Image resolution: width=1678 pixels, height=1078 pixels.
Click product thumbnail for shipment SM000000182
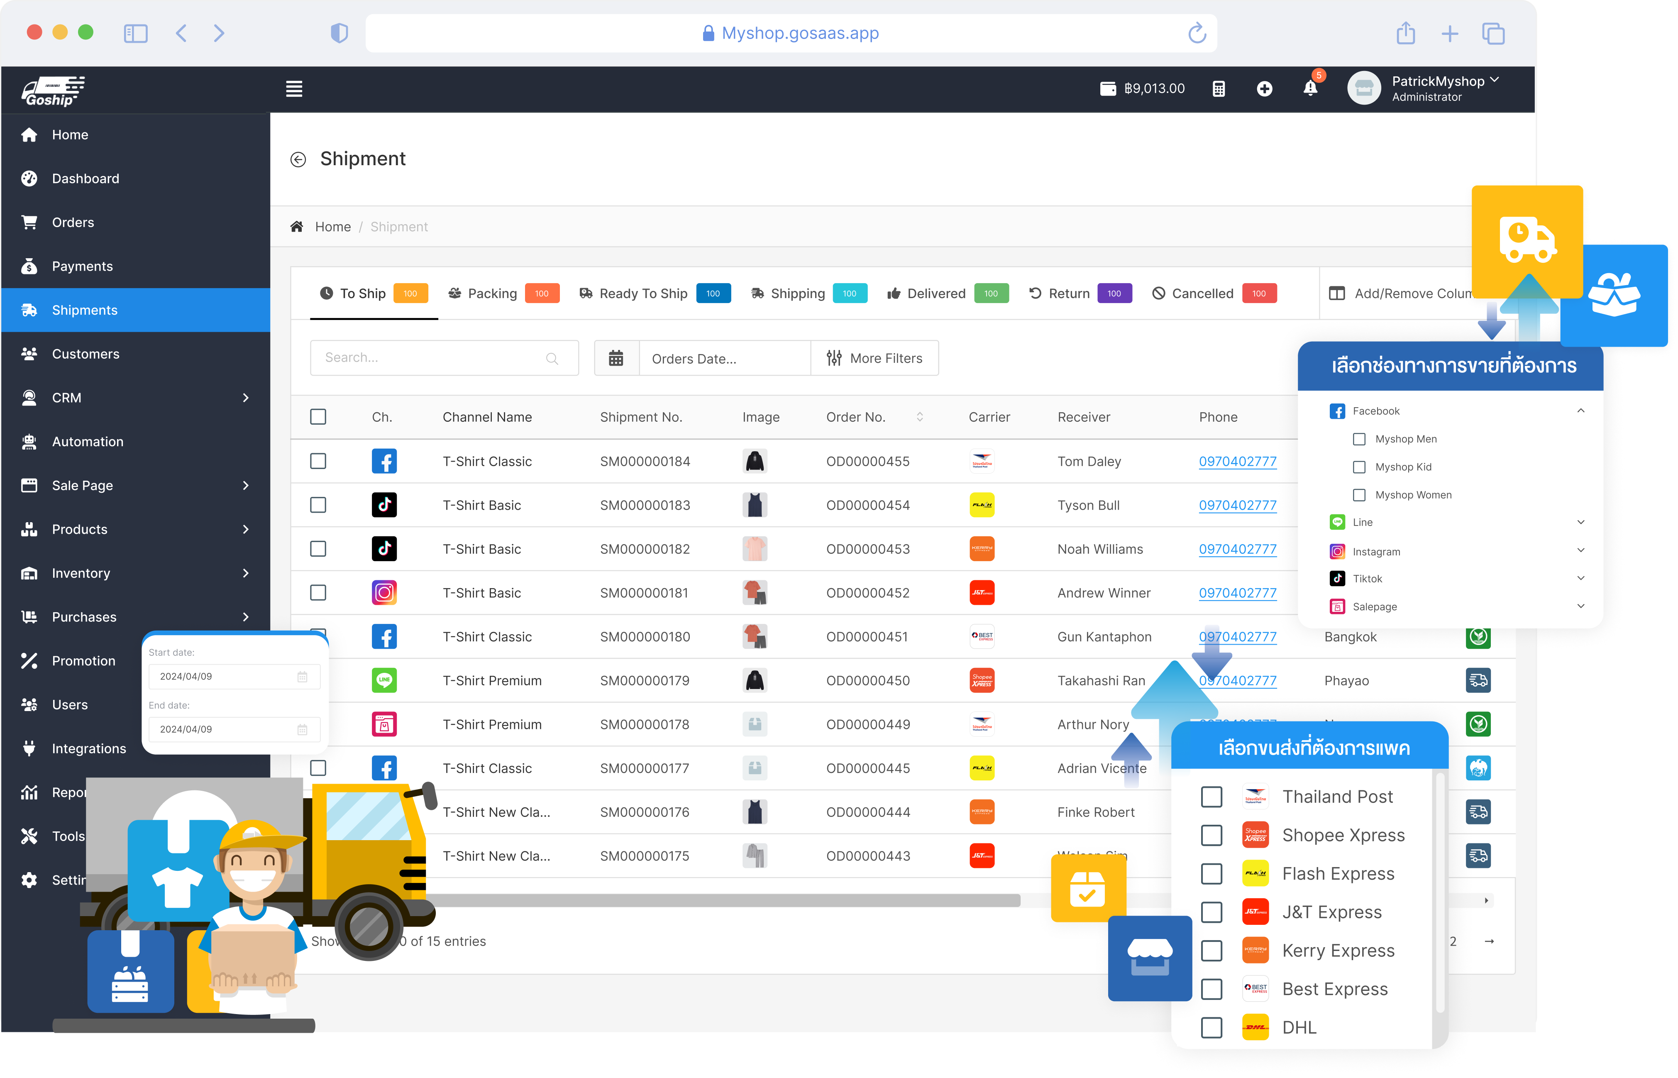click(x=754, y=549)
